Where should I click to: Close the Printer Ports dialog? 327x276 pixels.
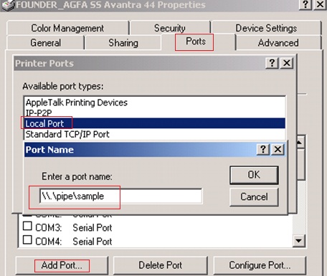[287, 63]
